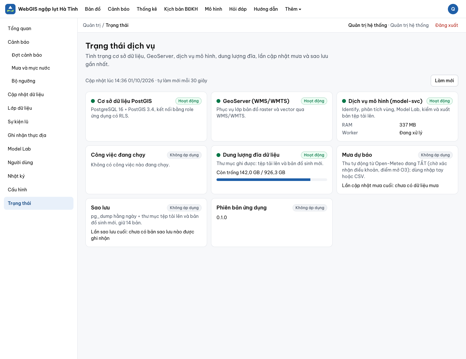Expand the Thêm dropdown menu
This screenshot has width=466, height=359.
coord(293,9)
